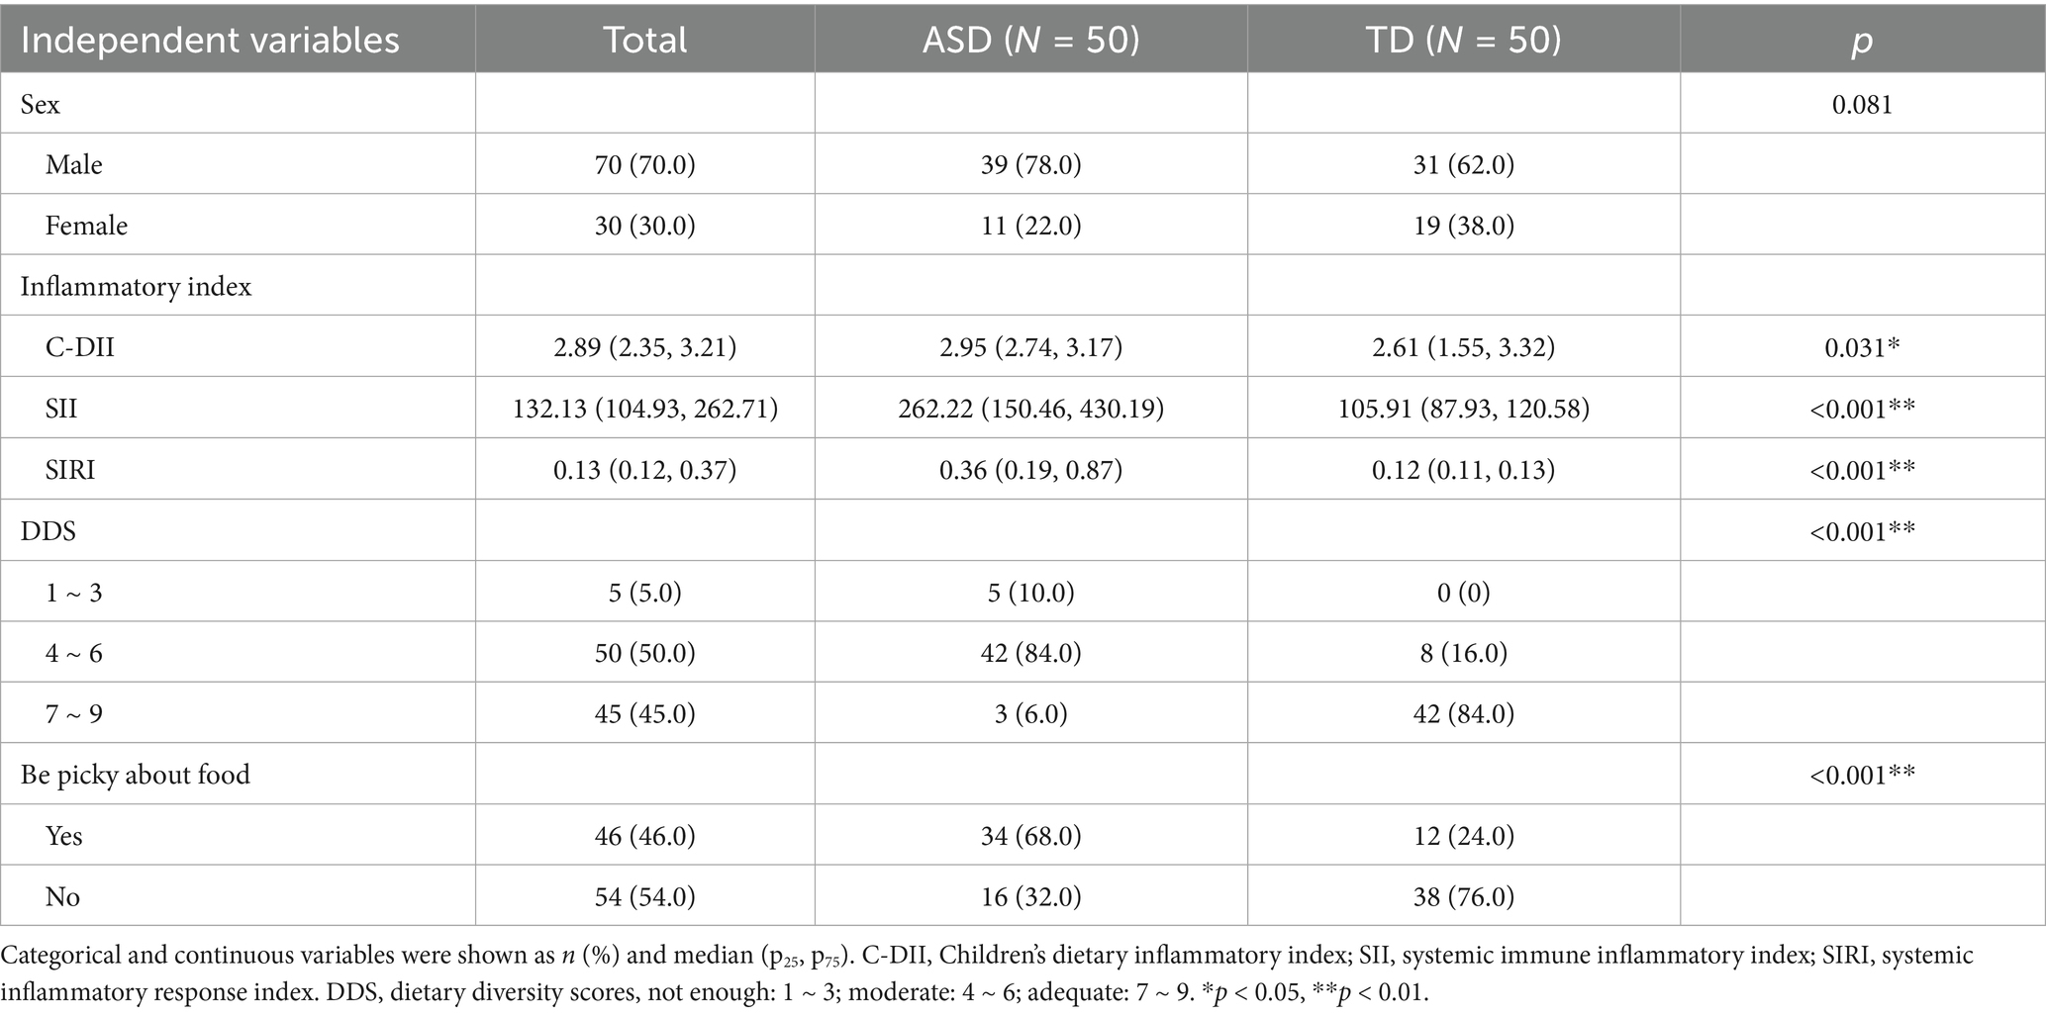The image size is (2046, 1016).
Task: Click the 'Total' column header
Action: [x=644, y=41]
